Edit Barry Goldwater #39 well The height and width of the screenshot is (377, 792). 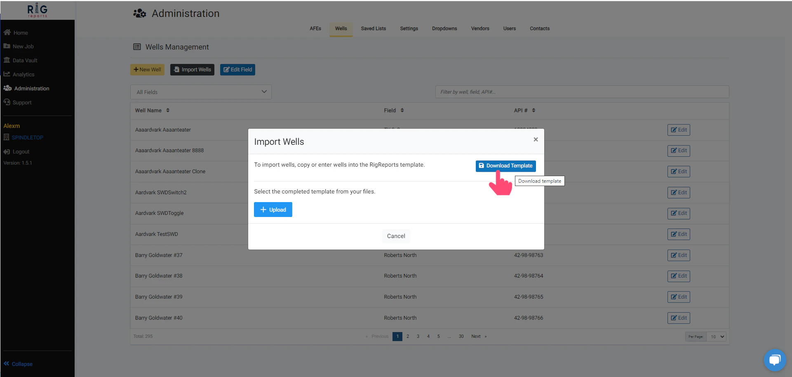pyautogui.click(x=679, y=297)
